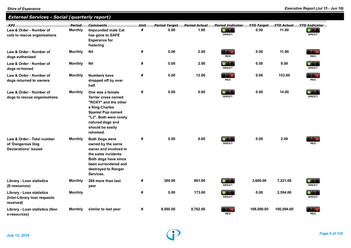Screen dimensions: 351x248
Task: Click the 'YTD Actual' column header
Action: (x=284, y=25)
